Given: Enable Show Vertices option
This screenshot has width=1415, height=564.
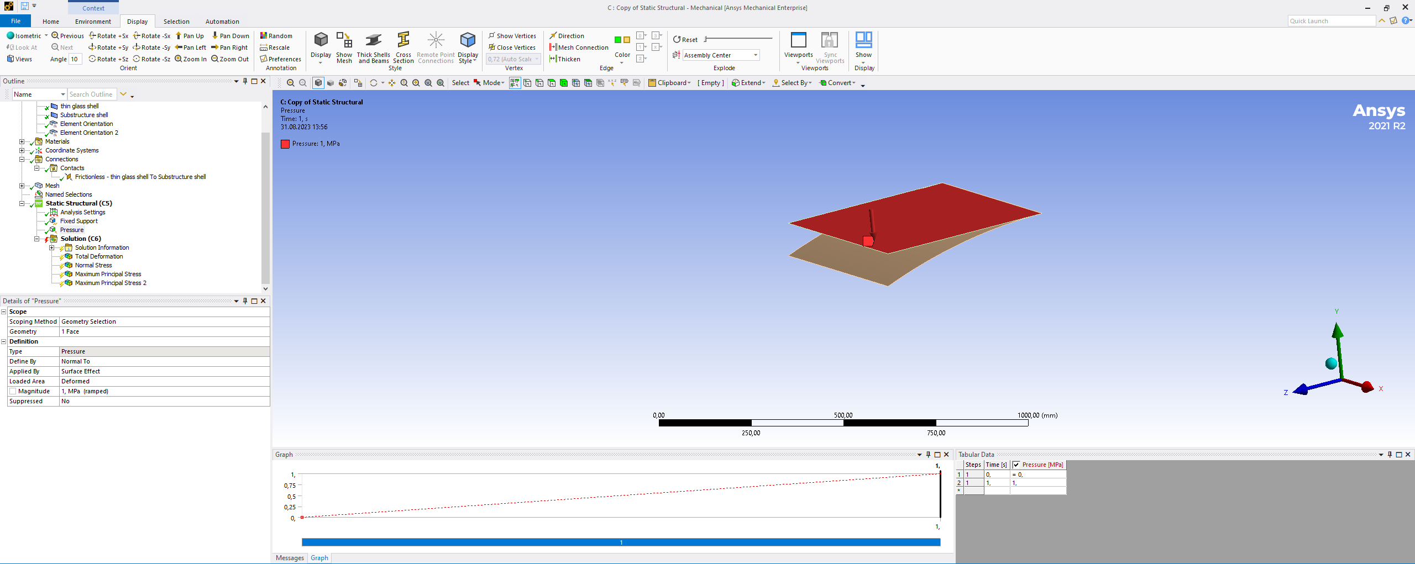Looking at the screenshot, I should pos(511,35).
